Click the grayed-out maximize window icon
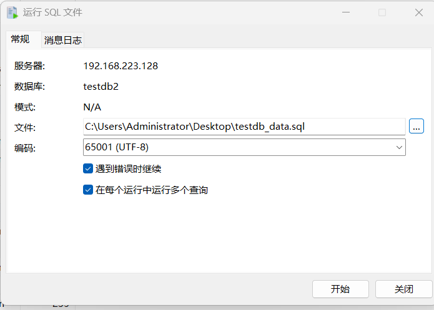The image size is (434, 310). tap(382, 12)
